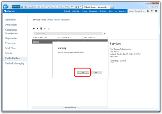Click the smiley feedback icon

156,11
